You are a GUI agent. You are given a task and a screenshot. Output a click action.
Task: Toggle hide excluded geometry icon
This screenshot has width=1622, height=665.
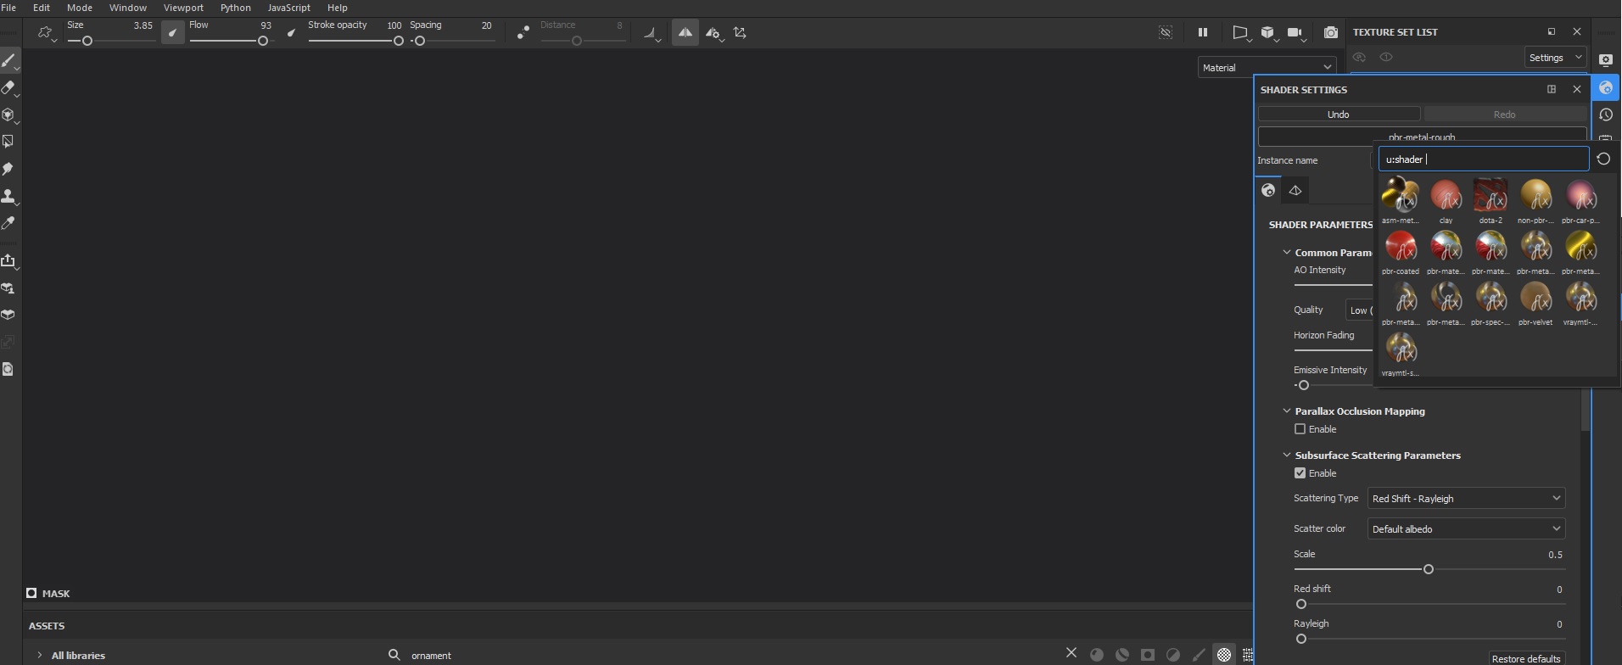1166,32
